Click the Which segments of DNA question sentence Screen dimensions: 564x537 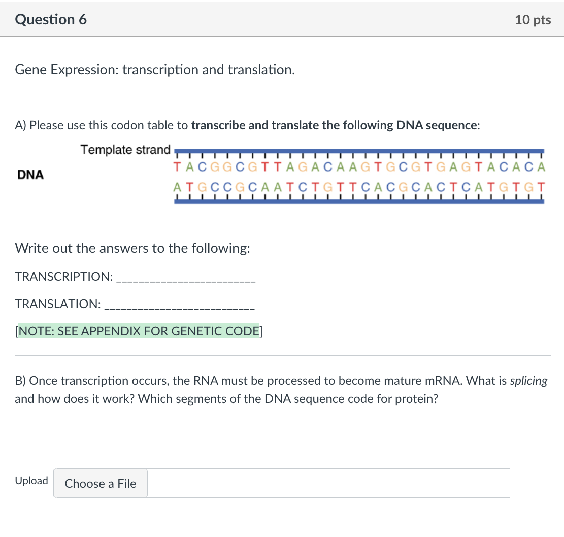coord(288,399)
